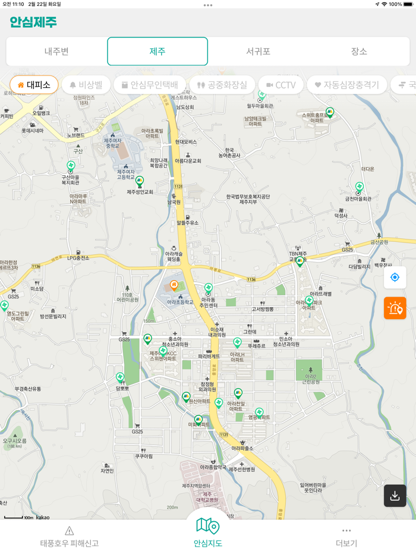This screenshot has width=416, height=555.
Task: Select green marker at 아라천일 아파트
Action: point(238,393)
